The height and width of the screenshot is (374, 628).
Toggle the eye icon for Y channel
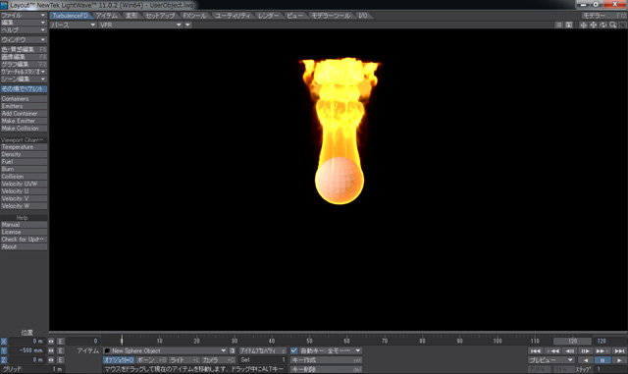pos(51,350)
